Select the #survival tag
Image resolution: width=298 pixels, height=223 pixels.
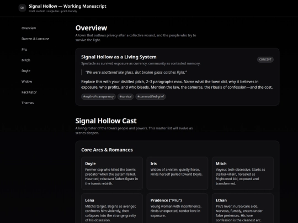(125, 96)
